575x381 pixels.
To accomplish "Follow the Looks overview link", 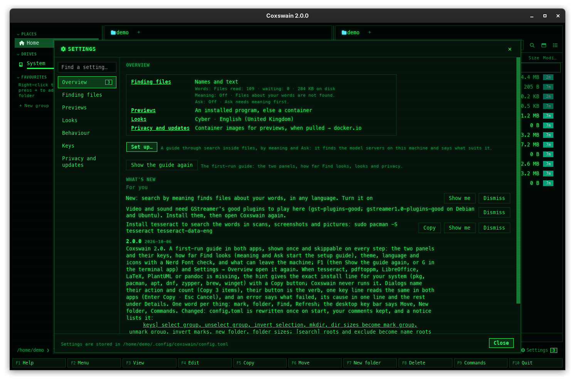I will click(139, 119).
